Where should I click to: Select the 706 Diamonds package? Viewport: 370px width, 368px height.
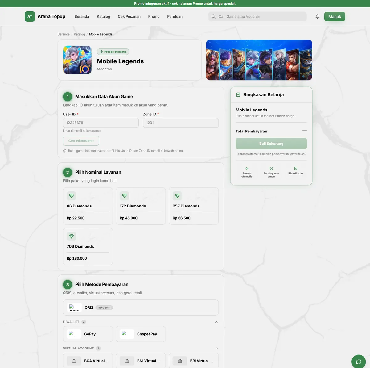[88, 246]
